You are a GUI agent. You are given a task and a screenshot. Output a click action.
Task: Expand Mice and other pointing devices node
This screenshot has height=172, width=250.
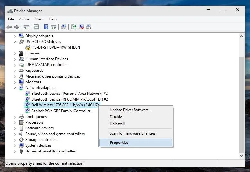15,77
